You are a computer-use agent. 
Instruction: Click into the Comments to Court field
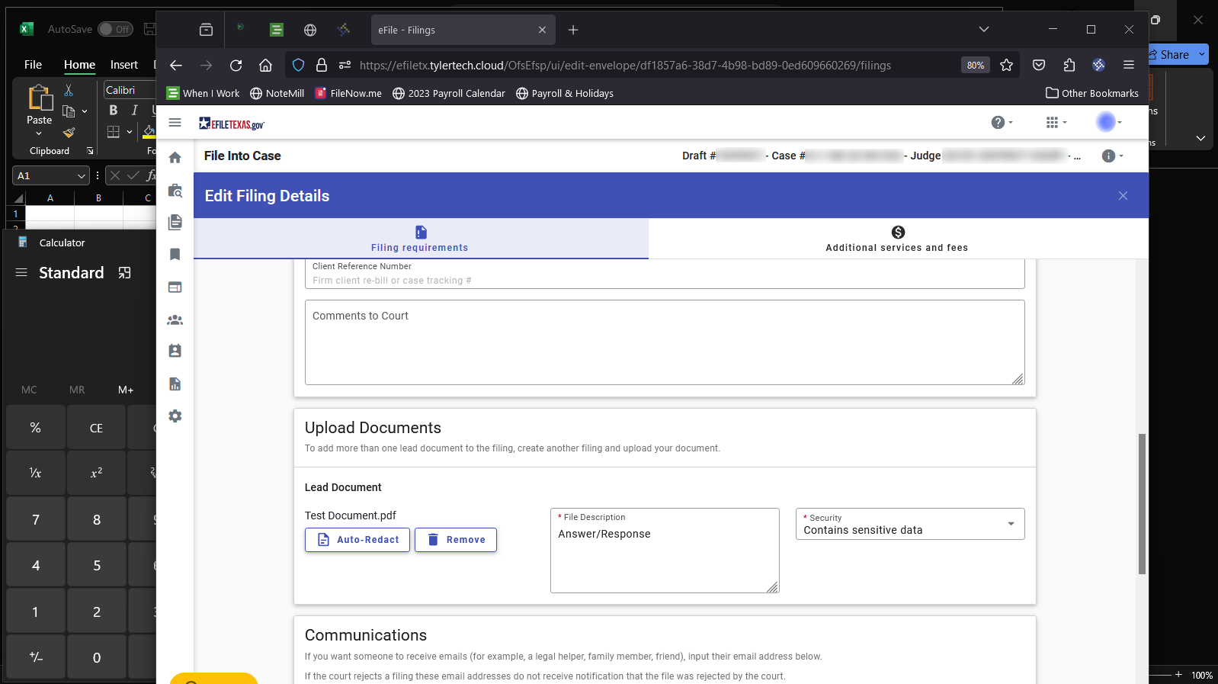click(x=664, y=343)
